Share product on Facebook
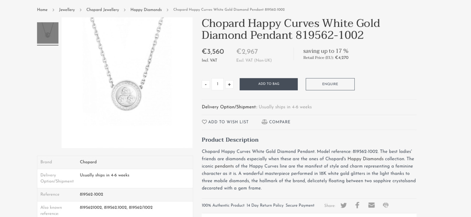 357,205
